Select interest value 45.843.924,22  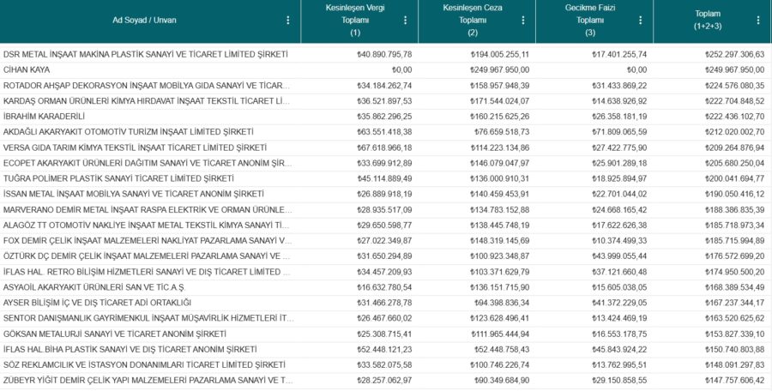coord(619,350)
